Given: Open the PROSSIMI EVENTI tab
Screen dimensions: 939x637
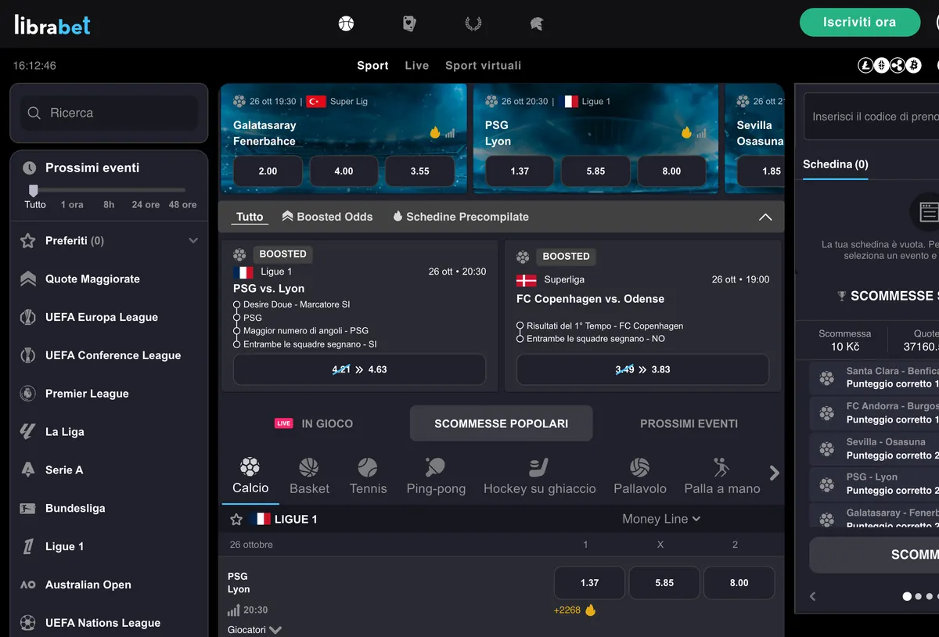Looking at the screenshot, I should coord(689,423).
